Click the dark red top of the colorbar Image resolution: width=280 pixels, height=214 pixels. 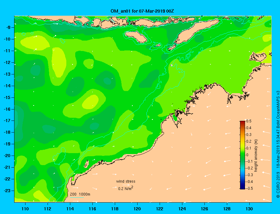coord(243,122)
